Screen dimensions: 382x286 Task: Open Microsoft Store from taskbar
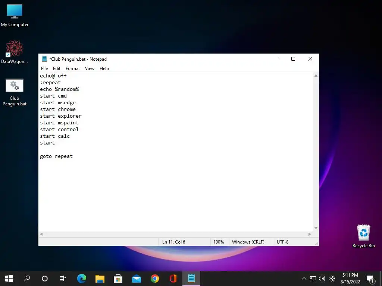point(118,279)
